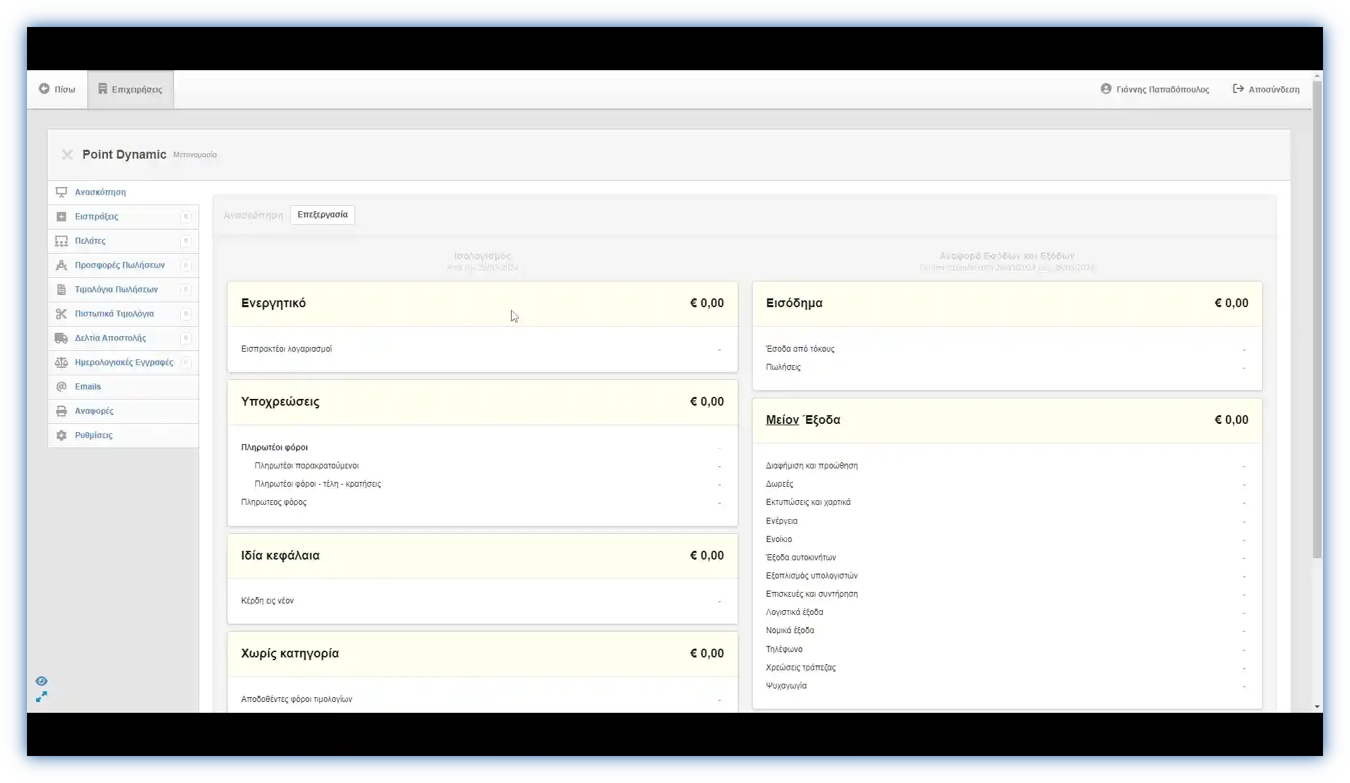Screen dimensions: 1350x783
Task: Open Ρυθμίσεις via the gear icon
Action: click(x=61, y=435)
